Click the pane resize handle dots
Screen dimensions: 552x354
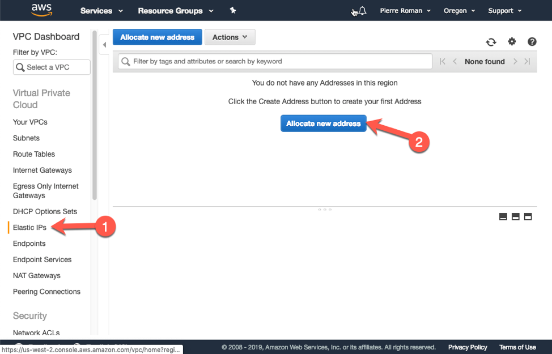tap(325, 210)
